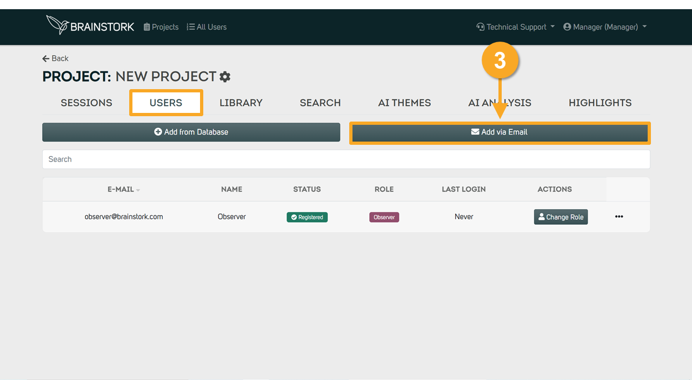
Task: Open project settings gear icon
Action: pyautogui.click(x=225, y=77)
